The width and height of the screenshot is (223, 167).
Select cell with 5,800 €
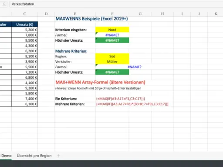point(25,94)
